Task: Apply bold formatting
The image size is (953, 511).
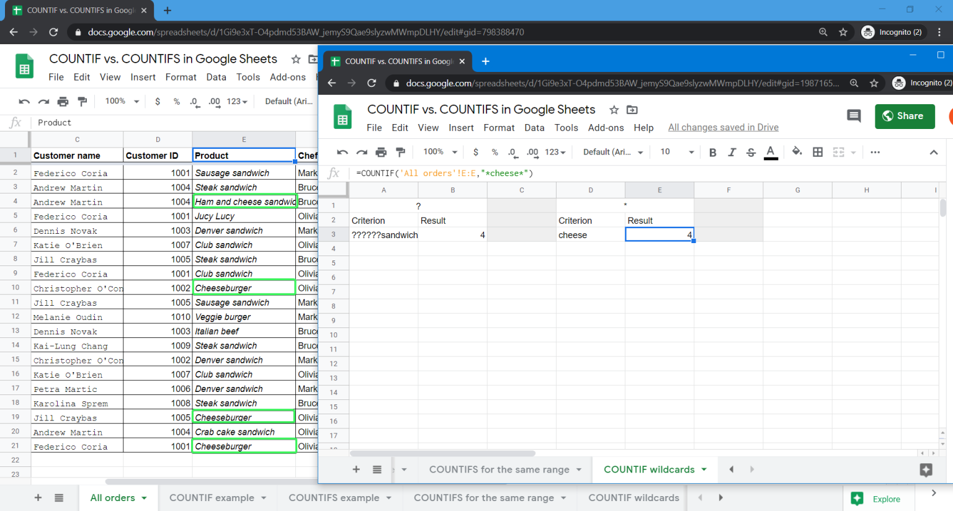Action: coord(712,151)
